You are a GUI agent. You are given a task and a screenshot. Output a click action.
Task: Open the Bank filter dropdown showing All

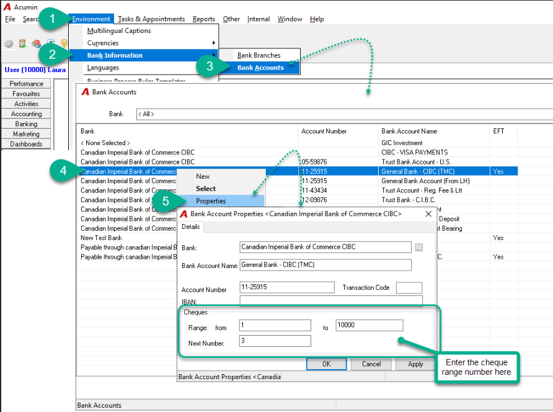[x=344, y=114]
